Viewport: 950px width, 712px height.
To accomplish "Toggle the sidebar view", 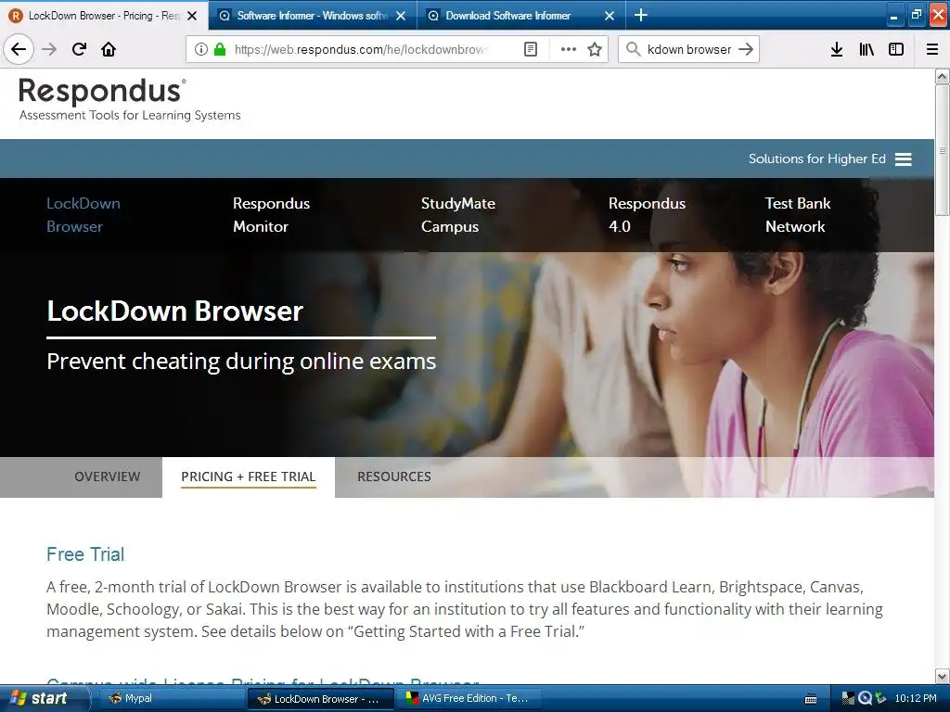I will (896, 49).
